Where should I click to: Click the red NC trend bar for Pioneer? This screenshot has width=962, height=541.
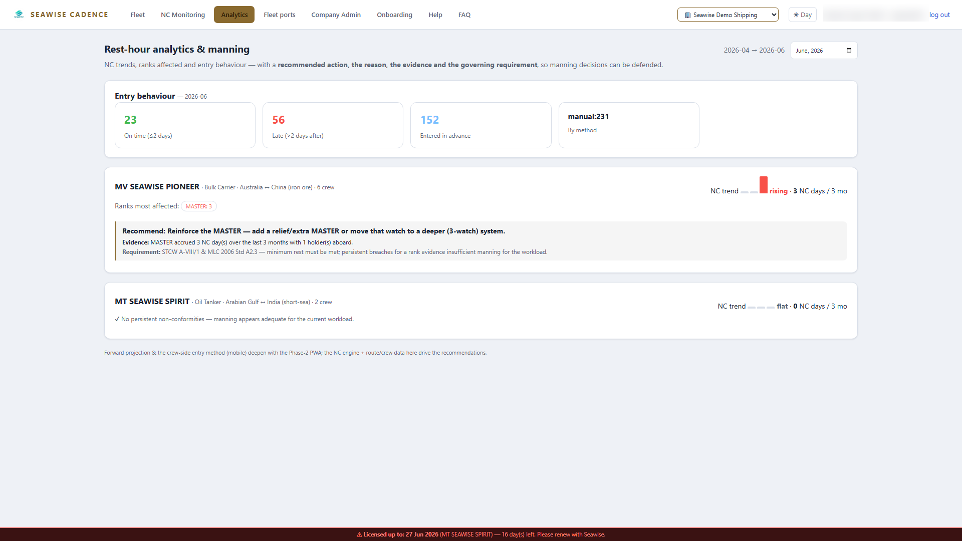pyautogui.click(x=763, y=185)
